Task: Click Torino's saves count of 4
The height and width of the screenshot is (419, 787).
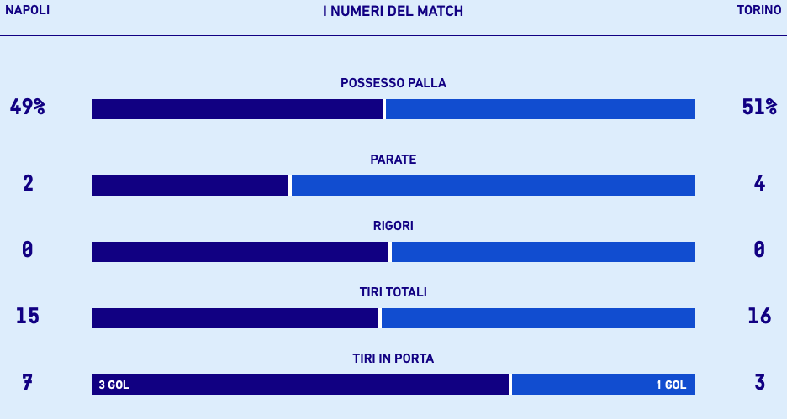Action: click(x=759, y=184)
